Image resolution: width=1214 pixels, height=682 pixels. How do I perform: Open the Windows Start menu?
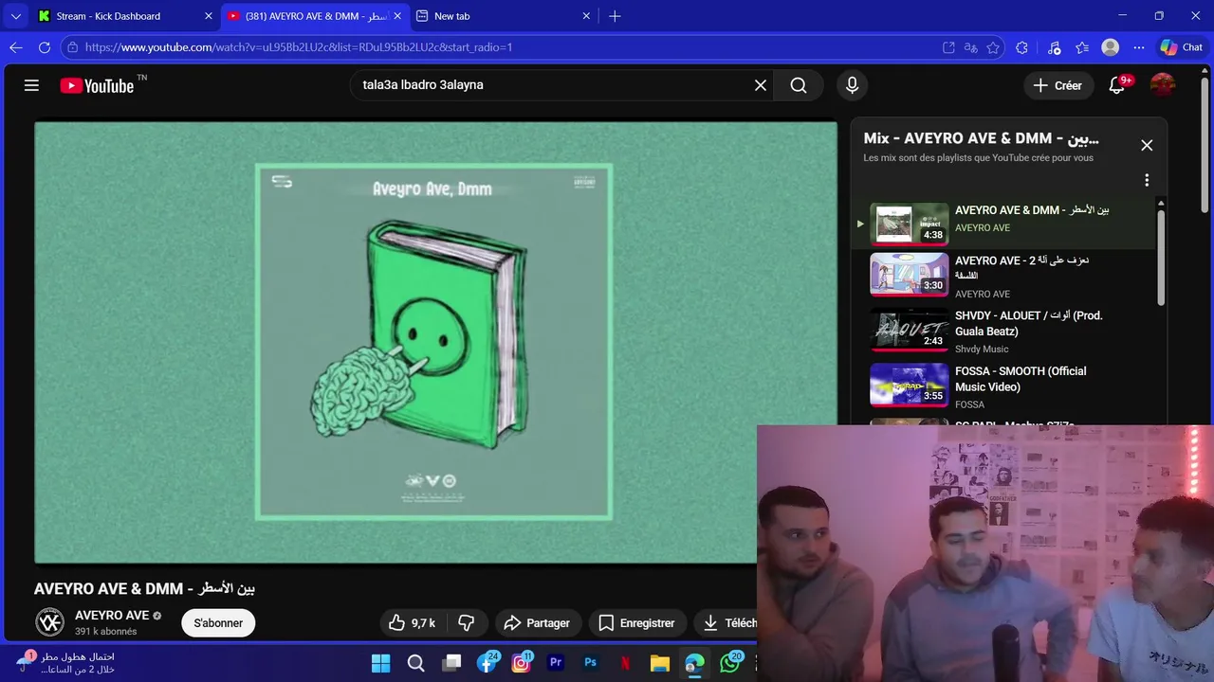point(380,663)
